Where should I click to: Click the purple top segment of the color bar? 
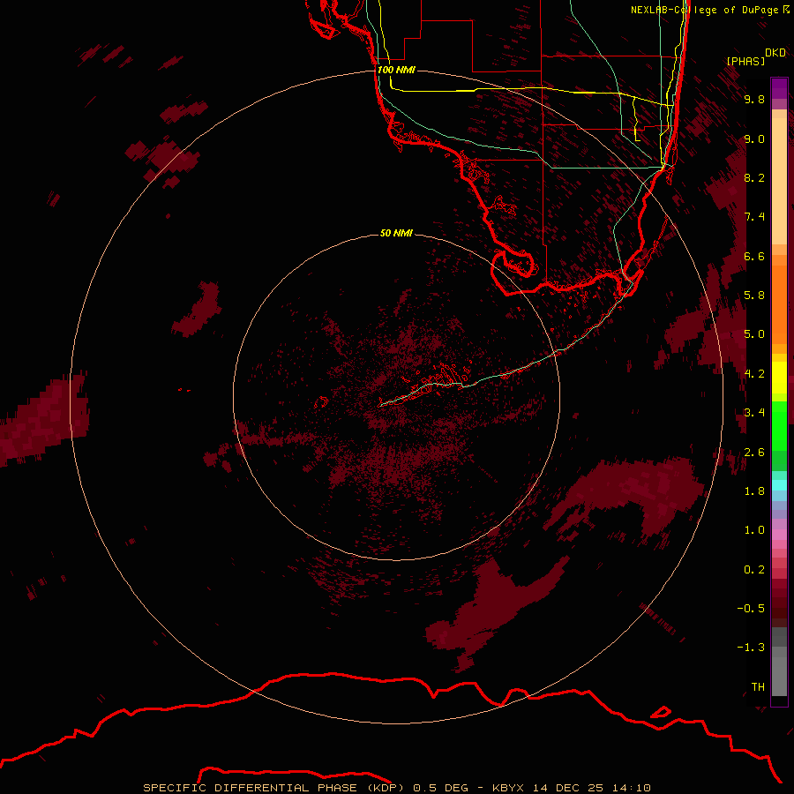tap(779, 88)
